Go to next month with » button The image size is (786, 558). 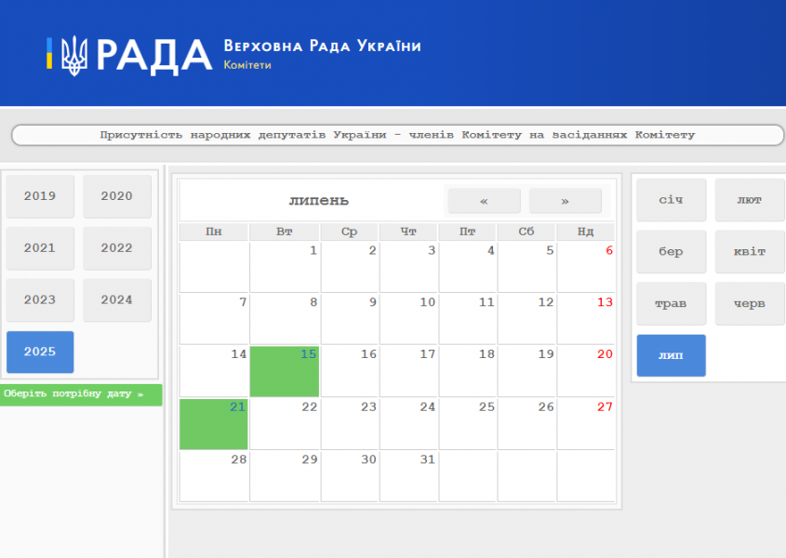565,201
